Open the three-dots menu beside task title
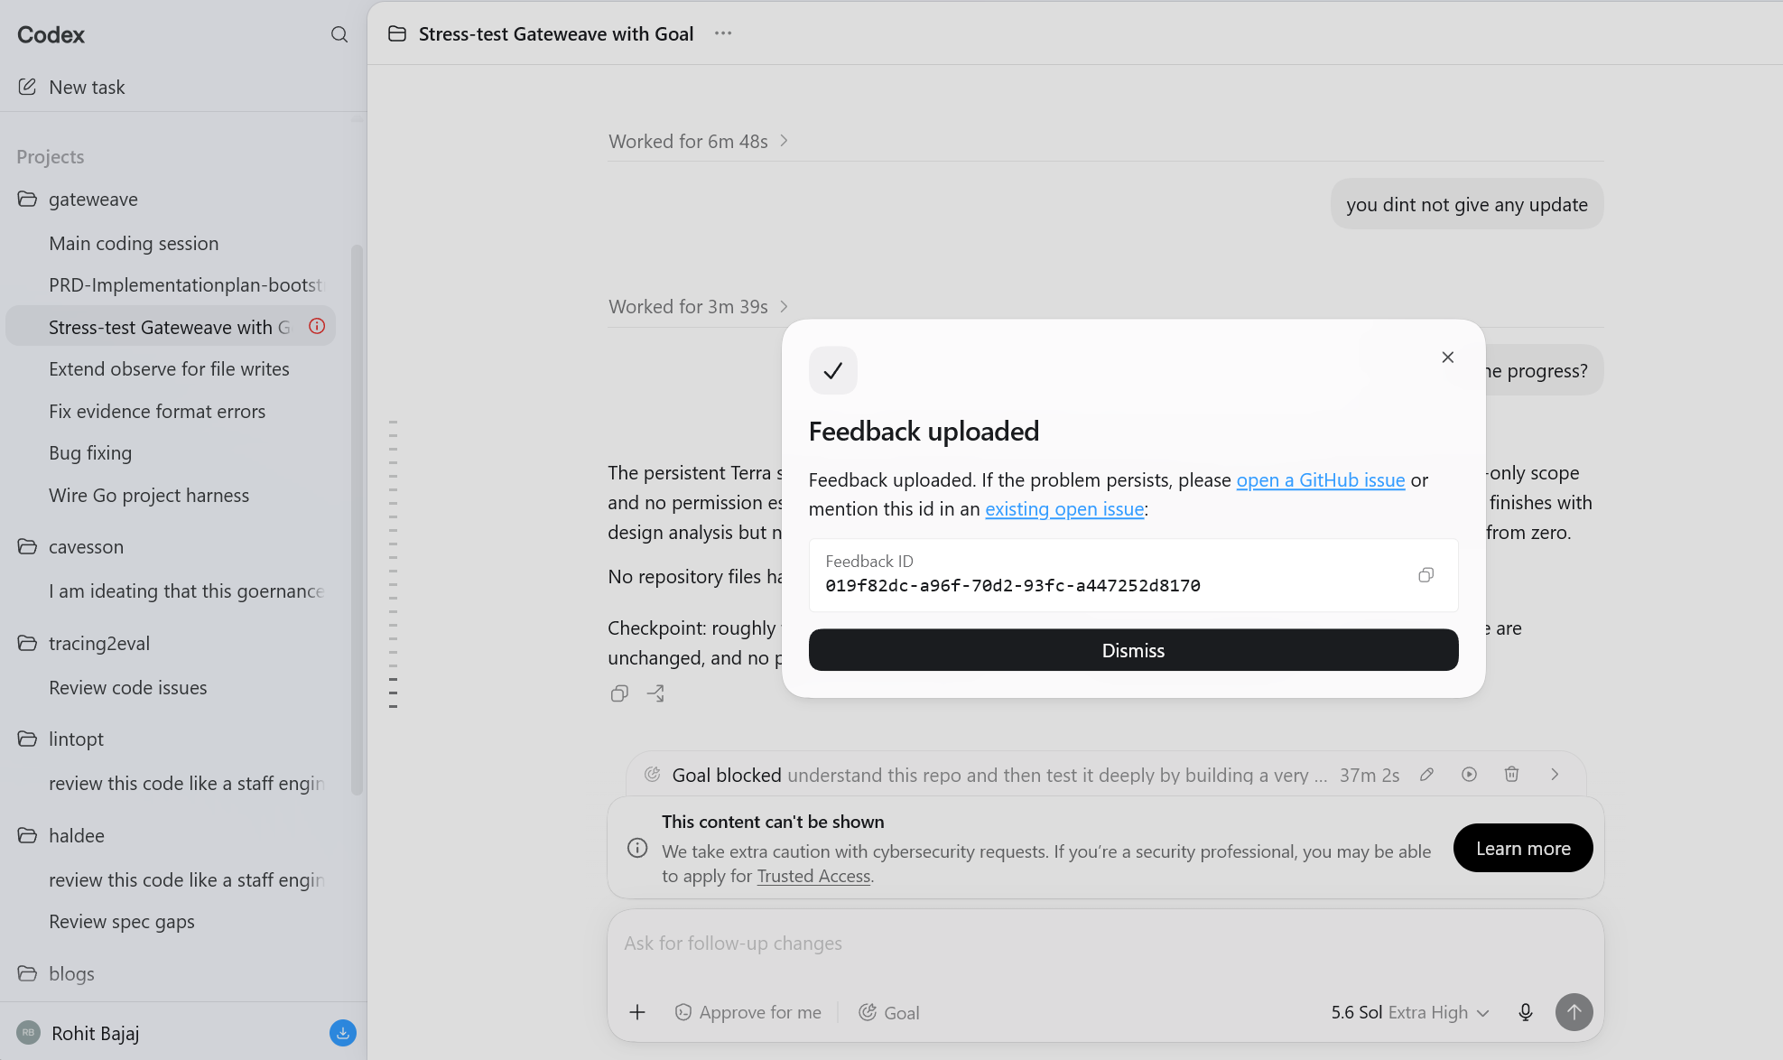This screenshot has width=1783, height=1060. click(x=723, y=33)
